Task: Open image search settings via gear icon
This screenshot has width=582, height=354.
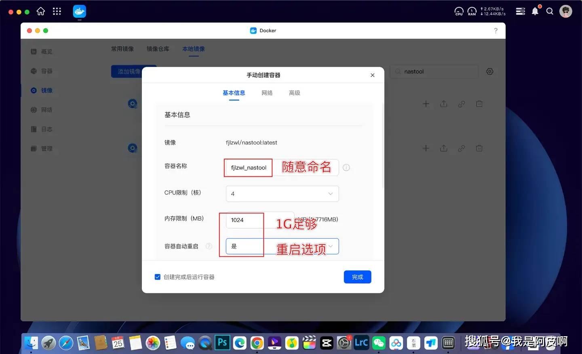Action: coord(489,71)
